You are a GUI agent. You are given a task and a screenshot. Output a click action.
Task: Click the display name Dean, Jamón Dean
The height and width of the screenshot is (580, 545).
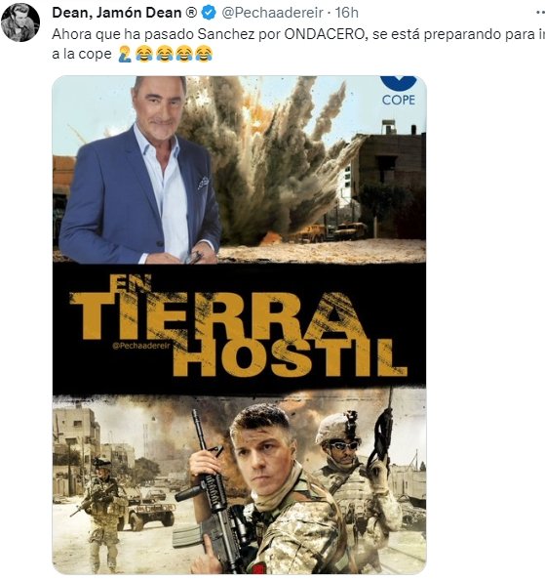point(117,13)
